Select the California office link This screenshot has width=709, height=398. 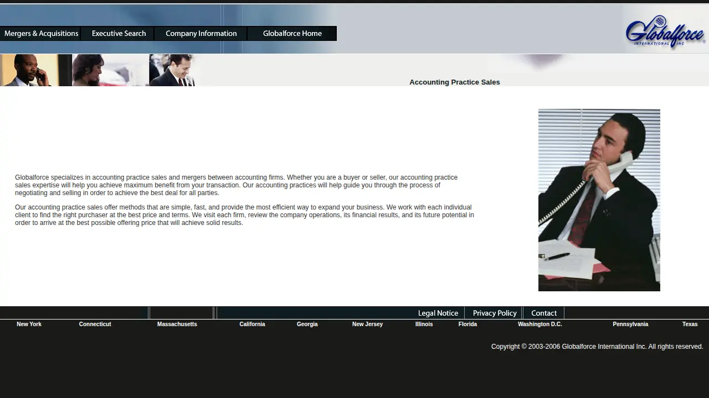tap(252, 324)
